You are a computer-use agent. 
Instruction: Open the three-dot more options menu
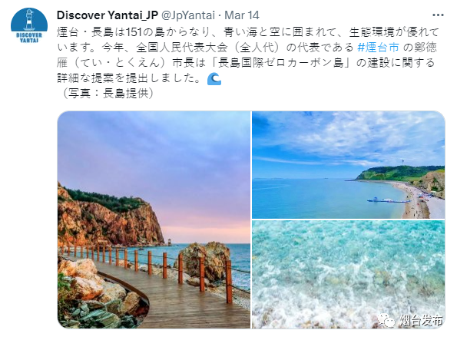(438, 15)
